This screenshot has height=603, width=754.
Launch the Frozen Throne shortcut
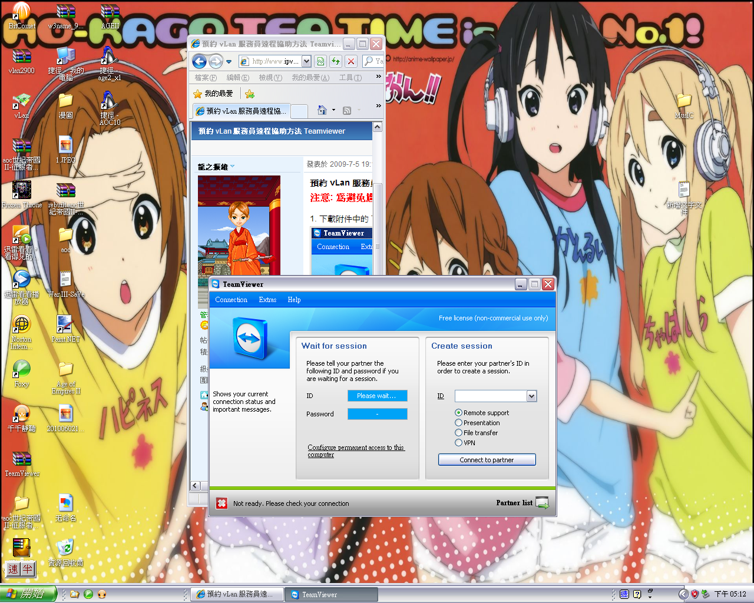[x=22, y=195]
